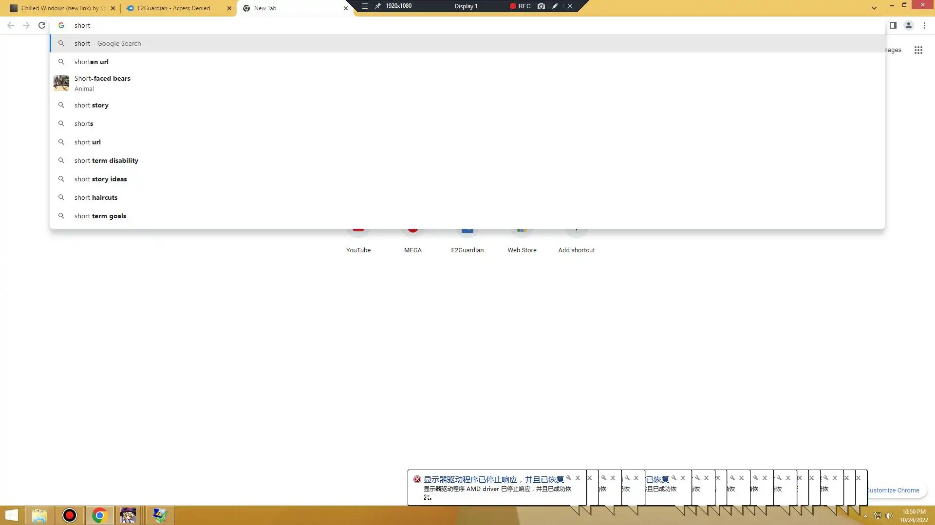
Task: Click the Customize Chrome button
Action: (x=894, y=490)
